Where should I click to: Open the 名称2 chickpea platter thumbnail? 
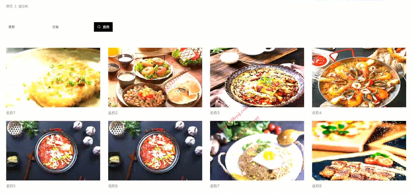pos(155,77)
